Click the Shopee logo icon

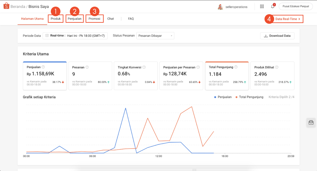click(x=6, y=6)
